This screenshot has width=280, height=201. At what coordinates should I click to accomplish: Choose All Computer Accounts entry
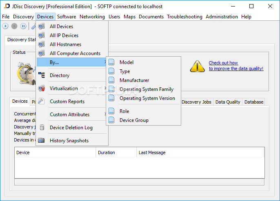pos(72,53)
